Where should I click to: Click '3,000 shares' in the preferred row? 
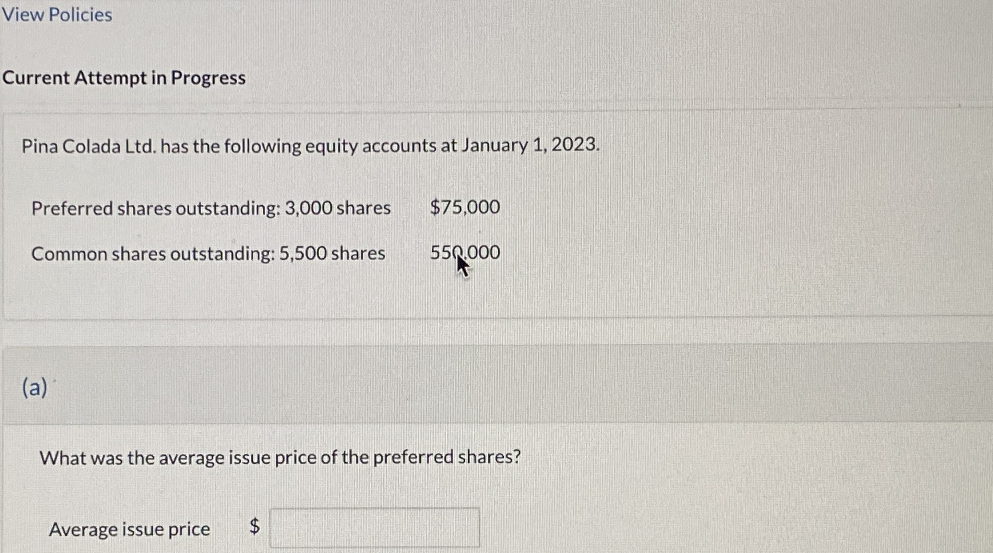pyautogui.click(x=338, y=208)
